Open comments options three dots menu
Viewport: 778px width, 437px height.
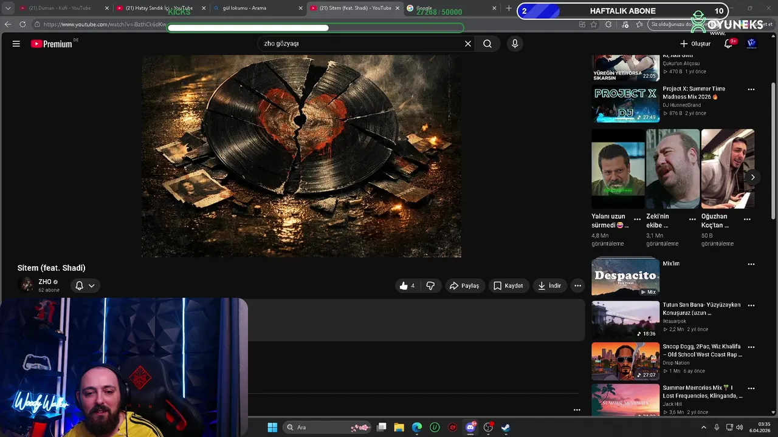coord(577,410)
